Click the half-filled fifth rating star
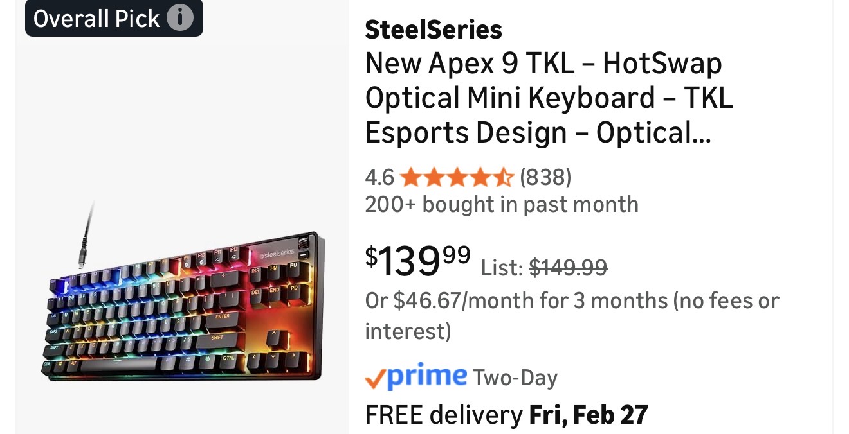Image resolution: width=849 pixels, height=434 pixels. (504, 177)
